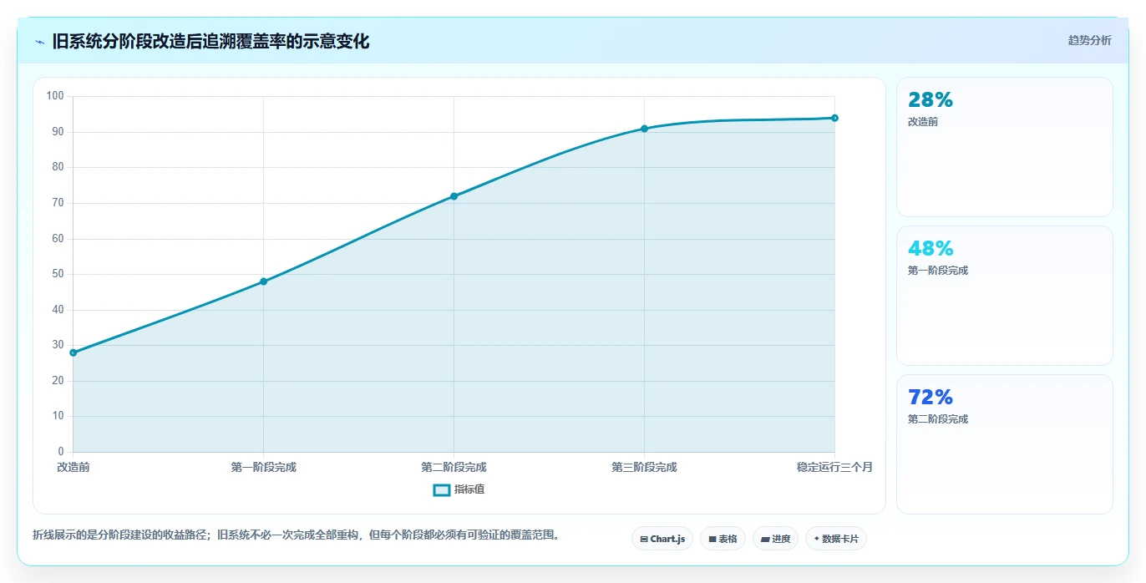This screenshot has width=1146, height=583.
Task: Click the 指标值 legend label
Action: click(x=469, y=489)
